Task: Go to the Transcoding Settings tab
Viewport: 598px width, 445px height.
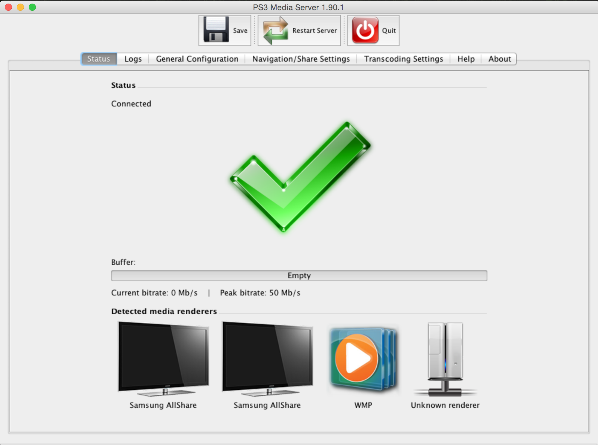Action: click(x=403, y=59)
